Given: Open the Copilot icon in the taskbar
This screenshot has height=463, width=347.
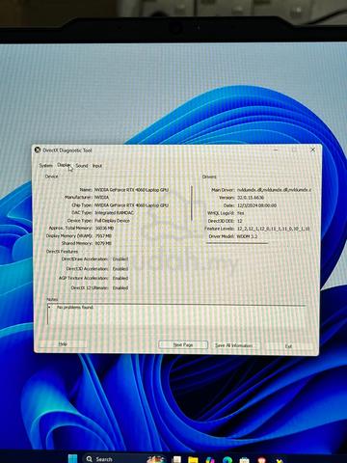Looking at the screenshot, I should [210, 460].
